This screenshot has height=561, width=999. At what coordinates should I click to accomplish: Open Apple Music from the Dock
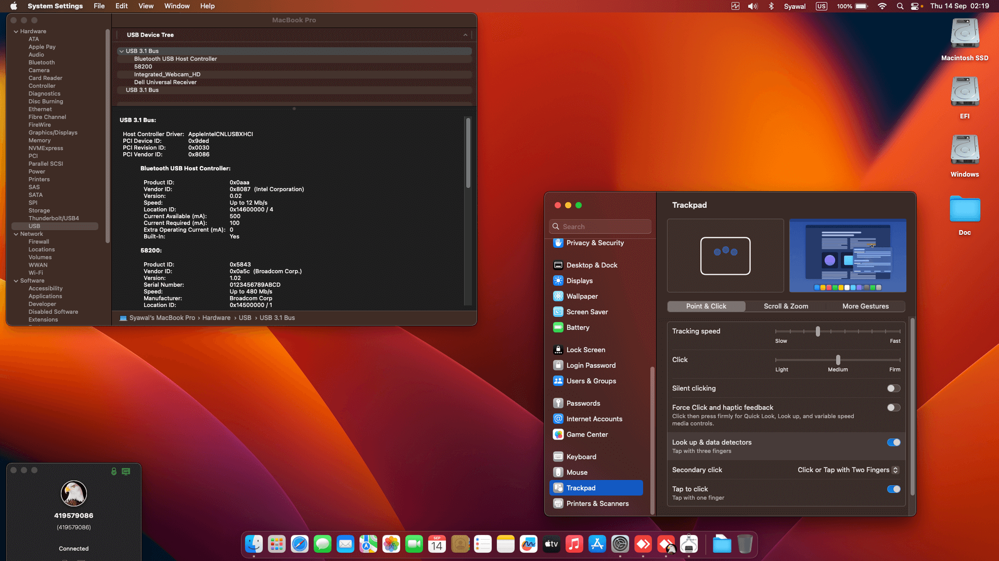(x=574, y=544)
